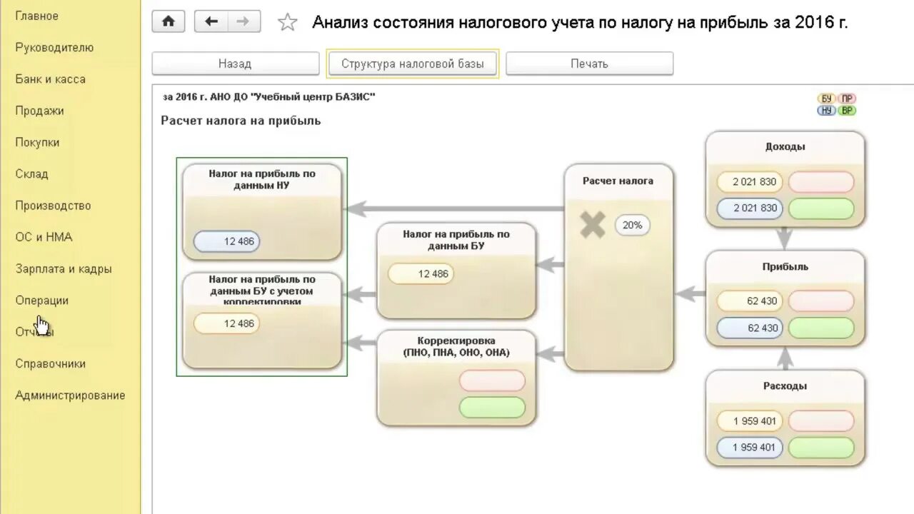Go forward with the right arrow
This screenshot has height=514, width=914.
[243, 21]
